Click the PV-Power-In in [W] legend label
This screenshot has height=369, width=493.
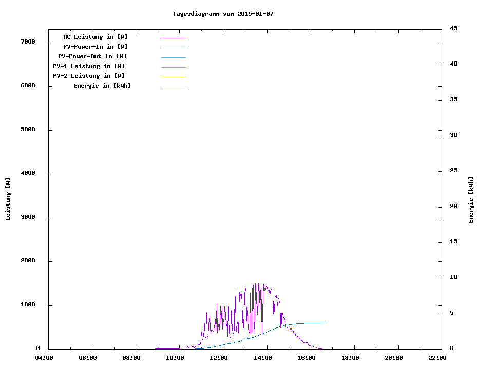click(96, 47)
